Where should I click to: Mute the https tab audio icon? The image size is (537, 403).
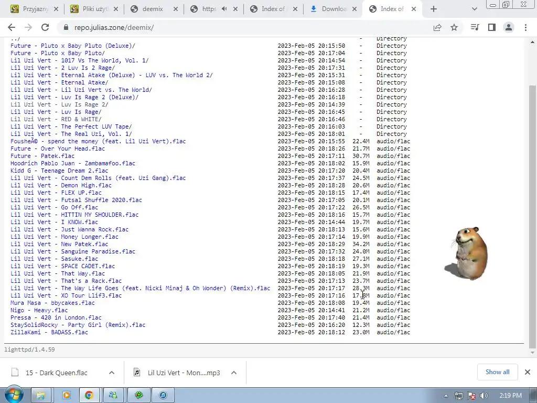[224, 9]
